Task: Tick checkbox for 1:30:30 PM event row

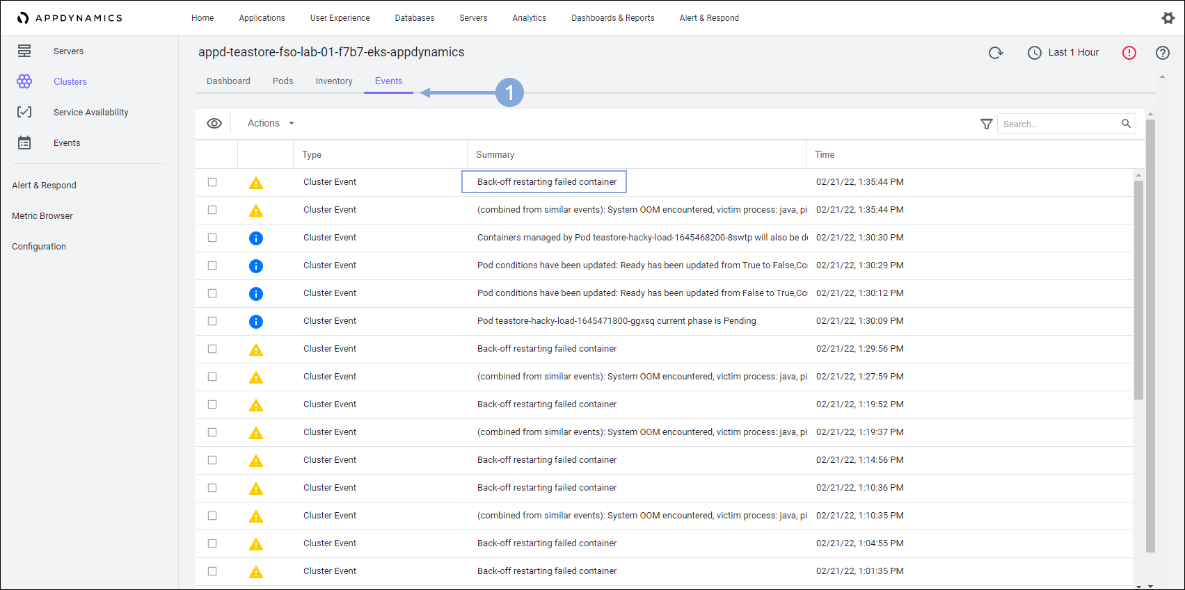Action: (212, 238)
